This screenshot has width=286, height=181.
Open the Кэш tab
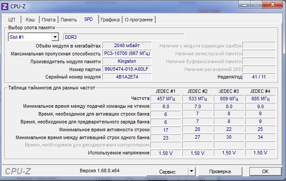[30, 20]
